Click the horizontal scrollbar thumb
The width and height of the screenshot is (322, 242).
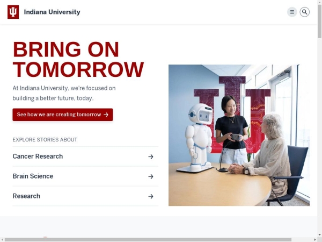[x=148, y=240]
